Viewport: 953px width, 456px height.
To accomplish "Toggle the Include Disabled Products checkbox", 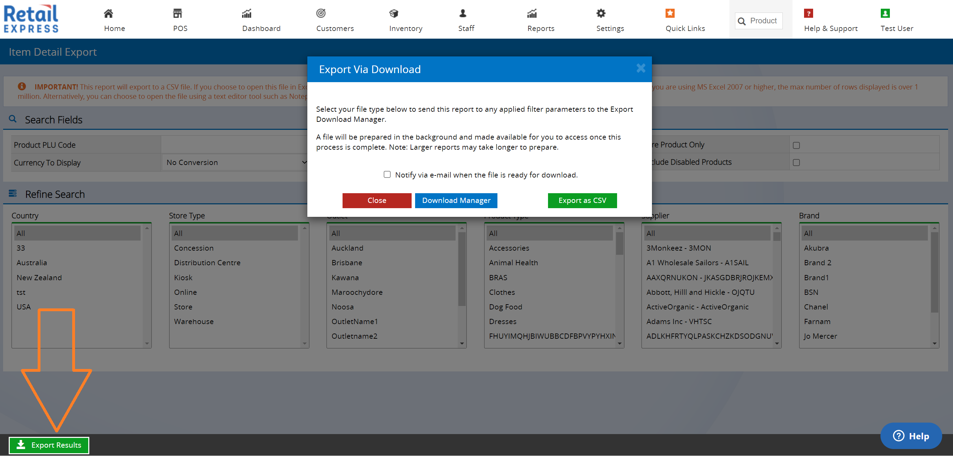I will pos(796,163).
